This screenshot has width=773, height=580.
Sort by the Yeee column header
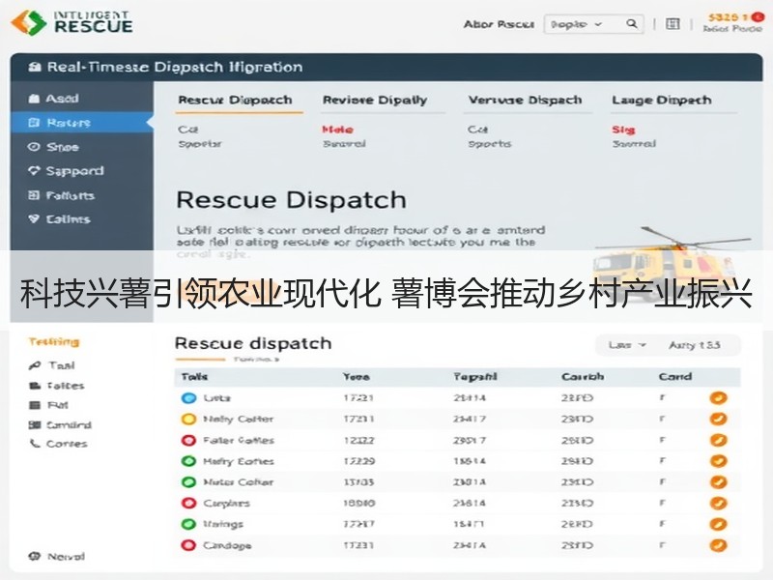click(x=357, y=377)
